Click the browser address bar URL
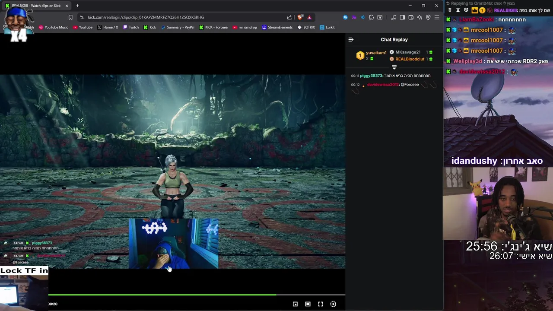This screenshot has height=311, width=553. tap(146, 17)
